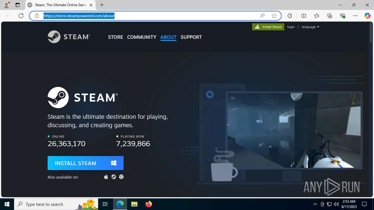Screen dimensions: 374x210
Task: Open the Steam logo in the page header
Action: click(69, 37)
